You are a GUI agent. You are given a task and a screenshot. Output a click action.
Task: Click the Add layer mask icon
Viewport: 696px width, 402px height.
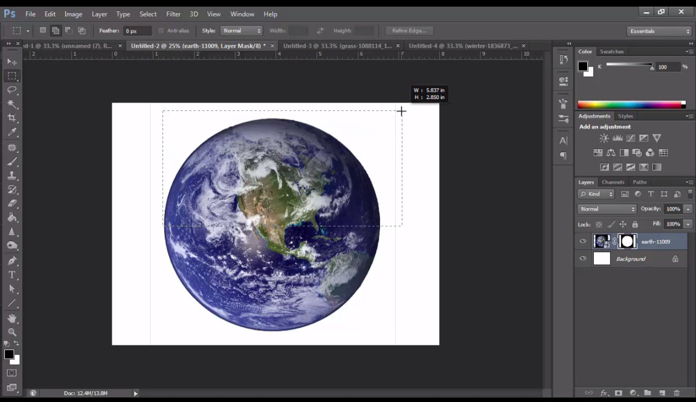point(617,393)
